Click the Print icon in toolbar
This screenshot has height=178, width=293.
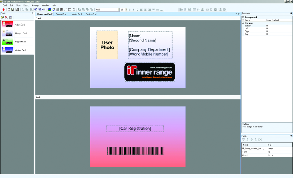[x=17, y=9]
